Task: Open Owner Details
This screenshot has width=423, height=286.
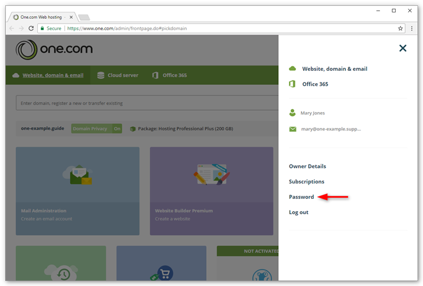Action: pyautogui.click(x=307, y=166)
